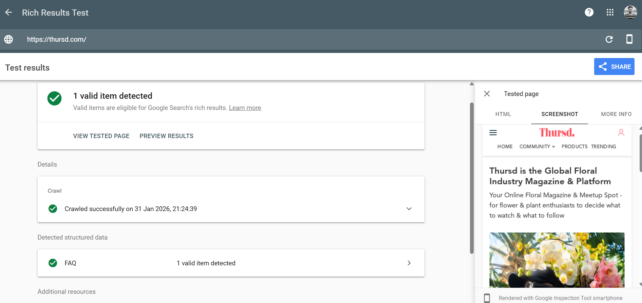Click 'Additional resources' heading
The image size is (642, 303).
(67, 292)
